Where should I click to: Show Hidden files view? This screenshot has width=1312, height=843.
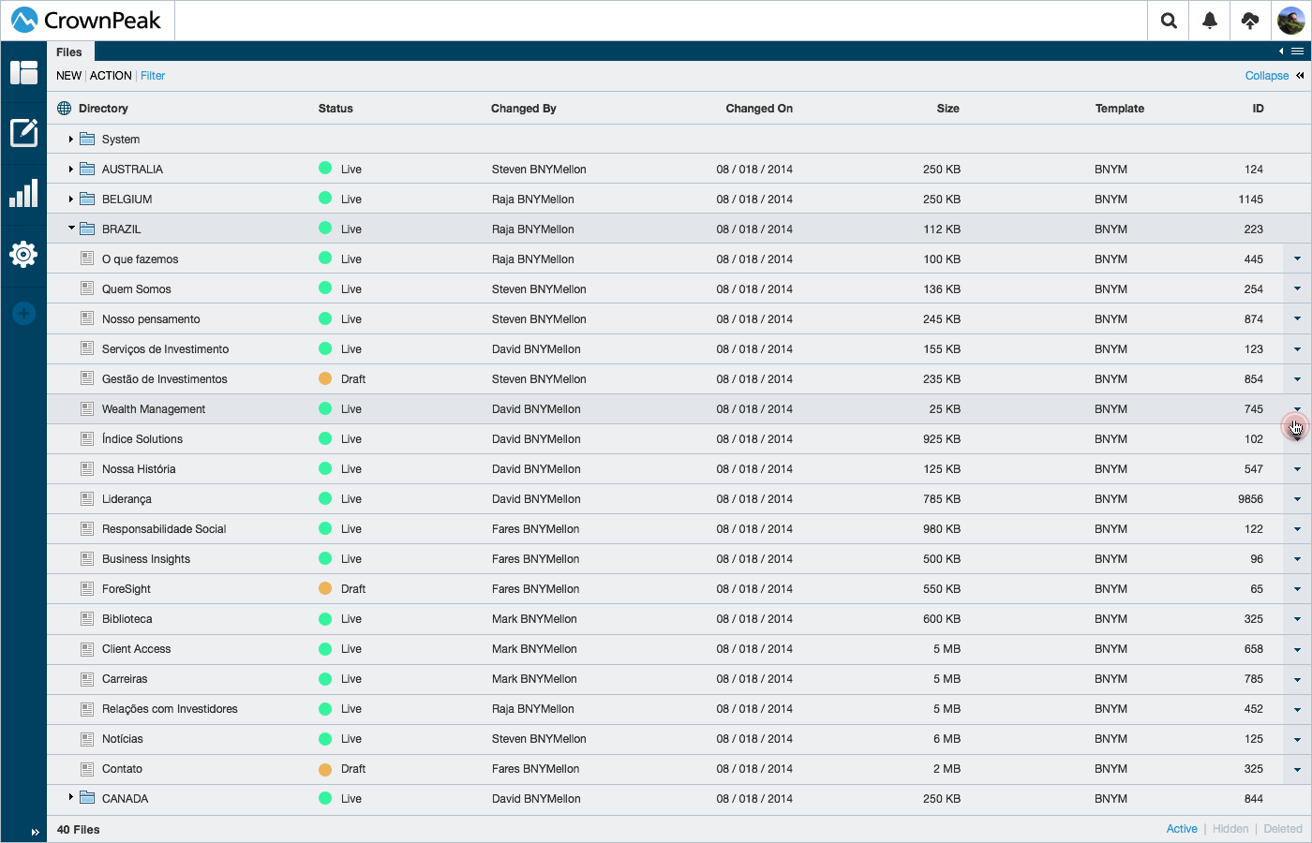(1230, 829)
